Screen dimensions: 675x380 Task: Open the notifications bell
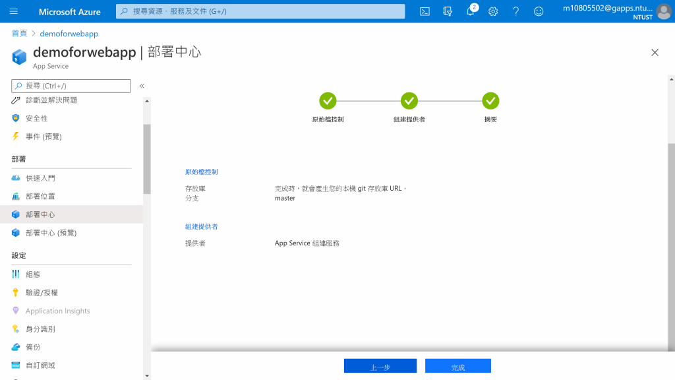pos(471,12)
